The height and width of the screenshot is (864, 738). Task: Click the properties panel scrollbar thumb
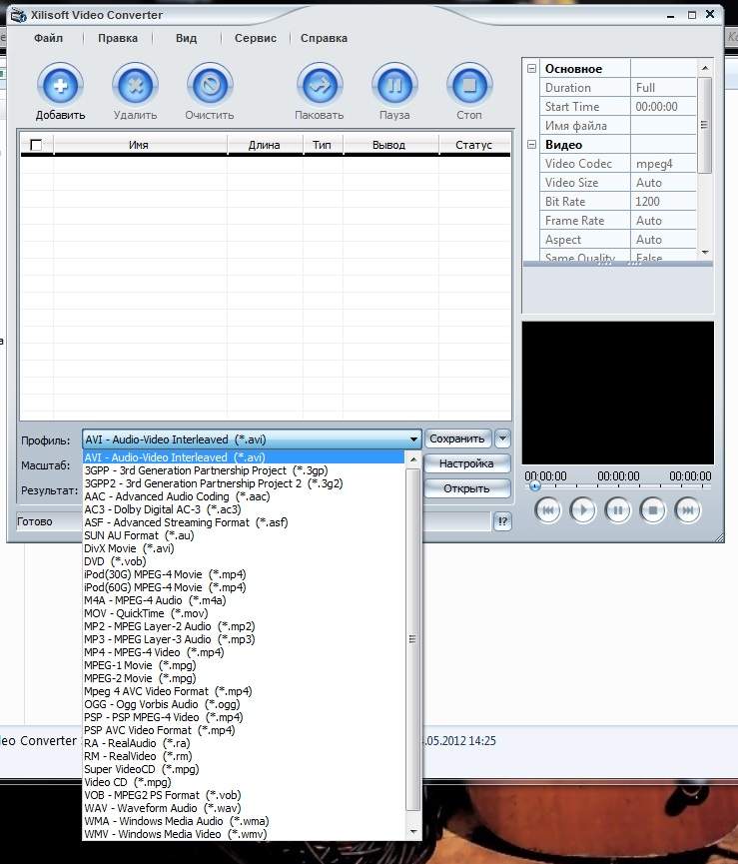click(x=704, y=125)
